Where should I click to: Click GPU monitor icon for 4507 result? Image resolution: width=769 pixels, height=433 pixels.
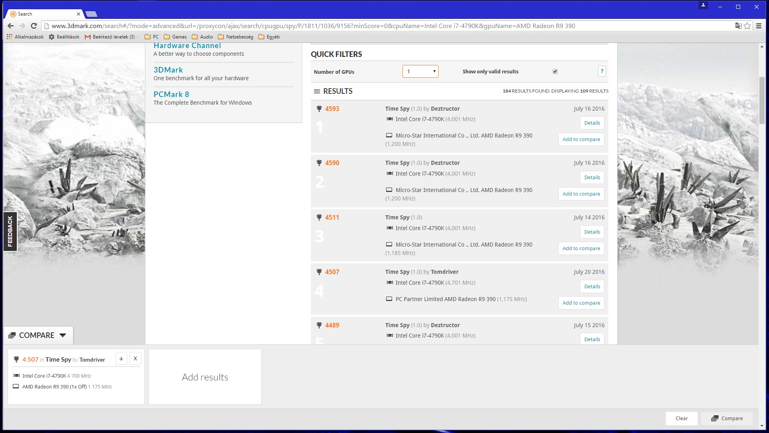pyautogui.click(x=389, y=299)
